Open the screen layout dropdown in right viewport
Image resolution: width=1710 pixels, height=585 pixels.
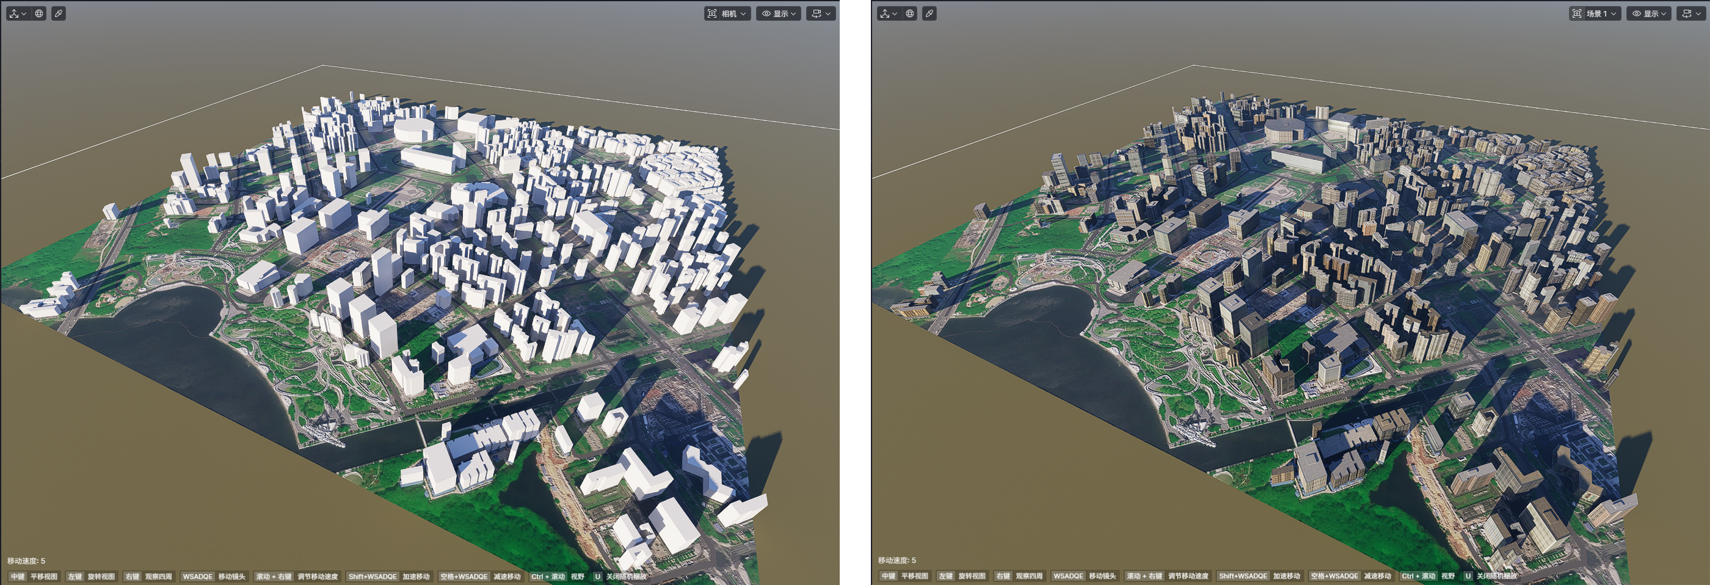coord(1692,13)
